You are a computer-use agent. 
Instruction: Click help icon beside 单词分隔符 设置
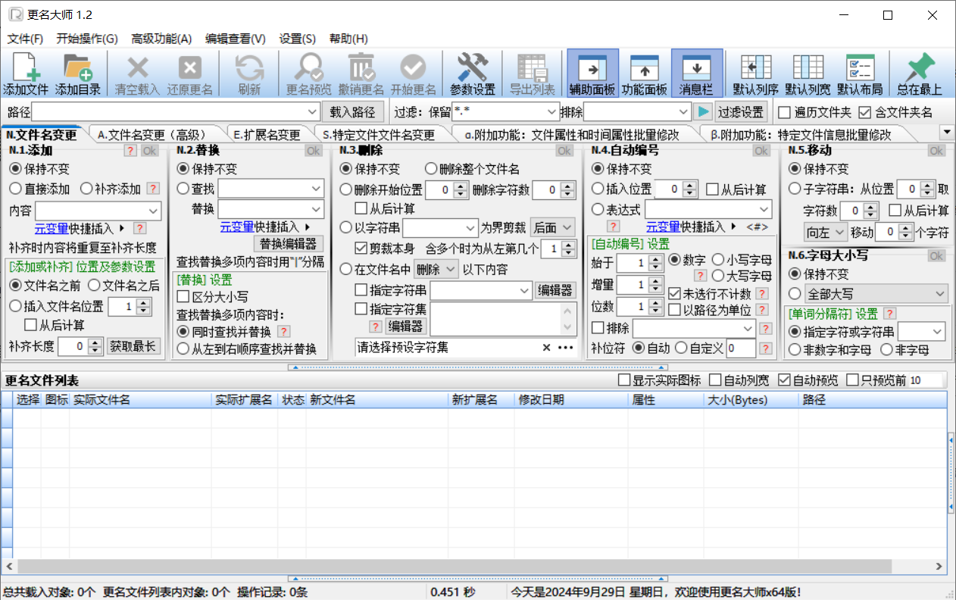click(890, 313)
